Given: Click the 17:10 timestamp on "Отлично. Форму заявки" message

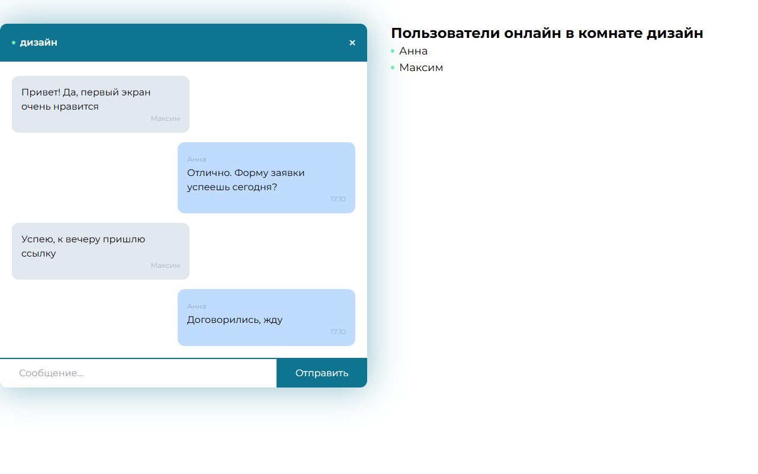Looking at the screenshot, I should click(338, 199).
